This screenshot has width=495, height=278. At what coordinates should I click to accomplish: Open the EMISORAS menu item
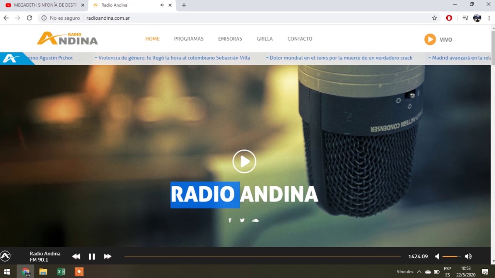pos(230,39)
